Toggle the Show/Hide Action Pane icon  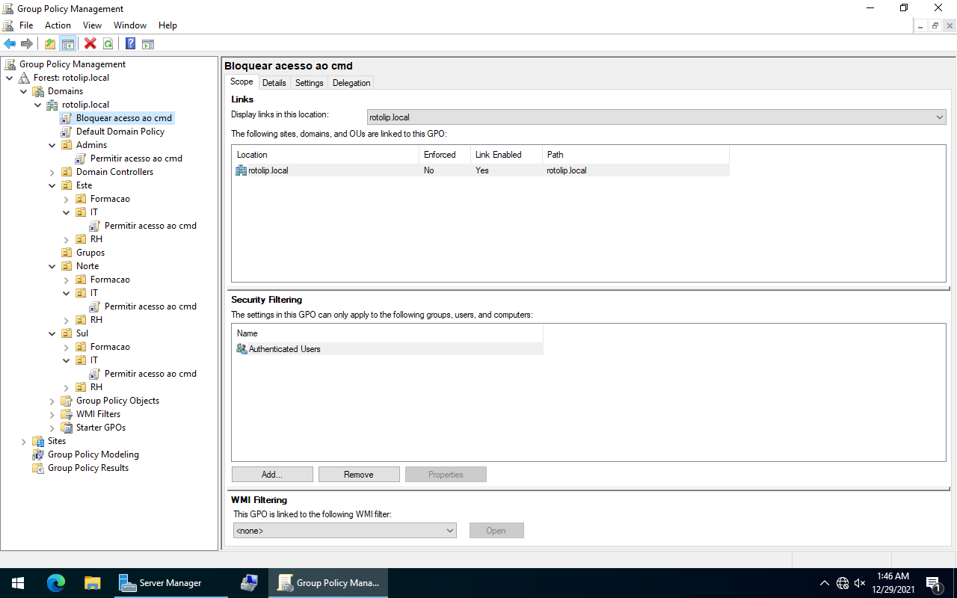pos(148,44)
